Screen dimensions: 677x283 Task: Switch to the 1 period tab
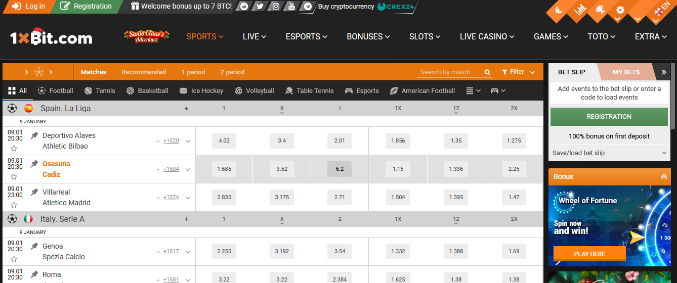coord(193,72)
